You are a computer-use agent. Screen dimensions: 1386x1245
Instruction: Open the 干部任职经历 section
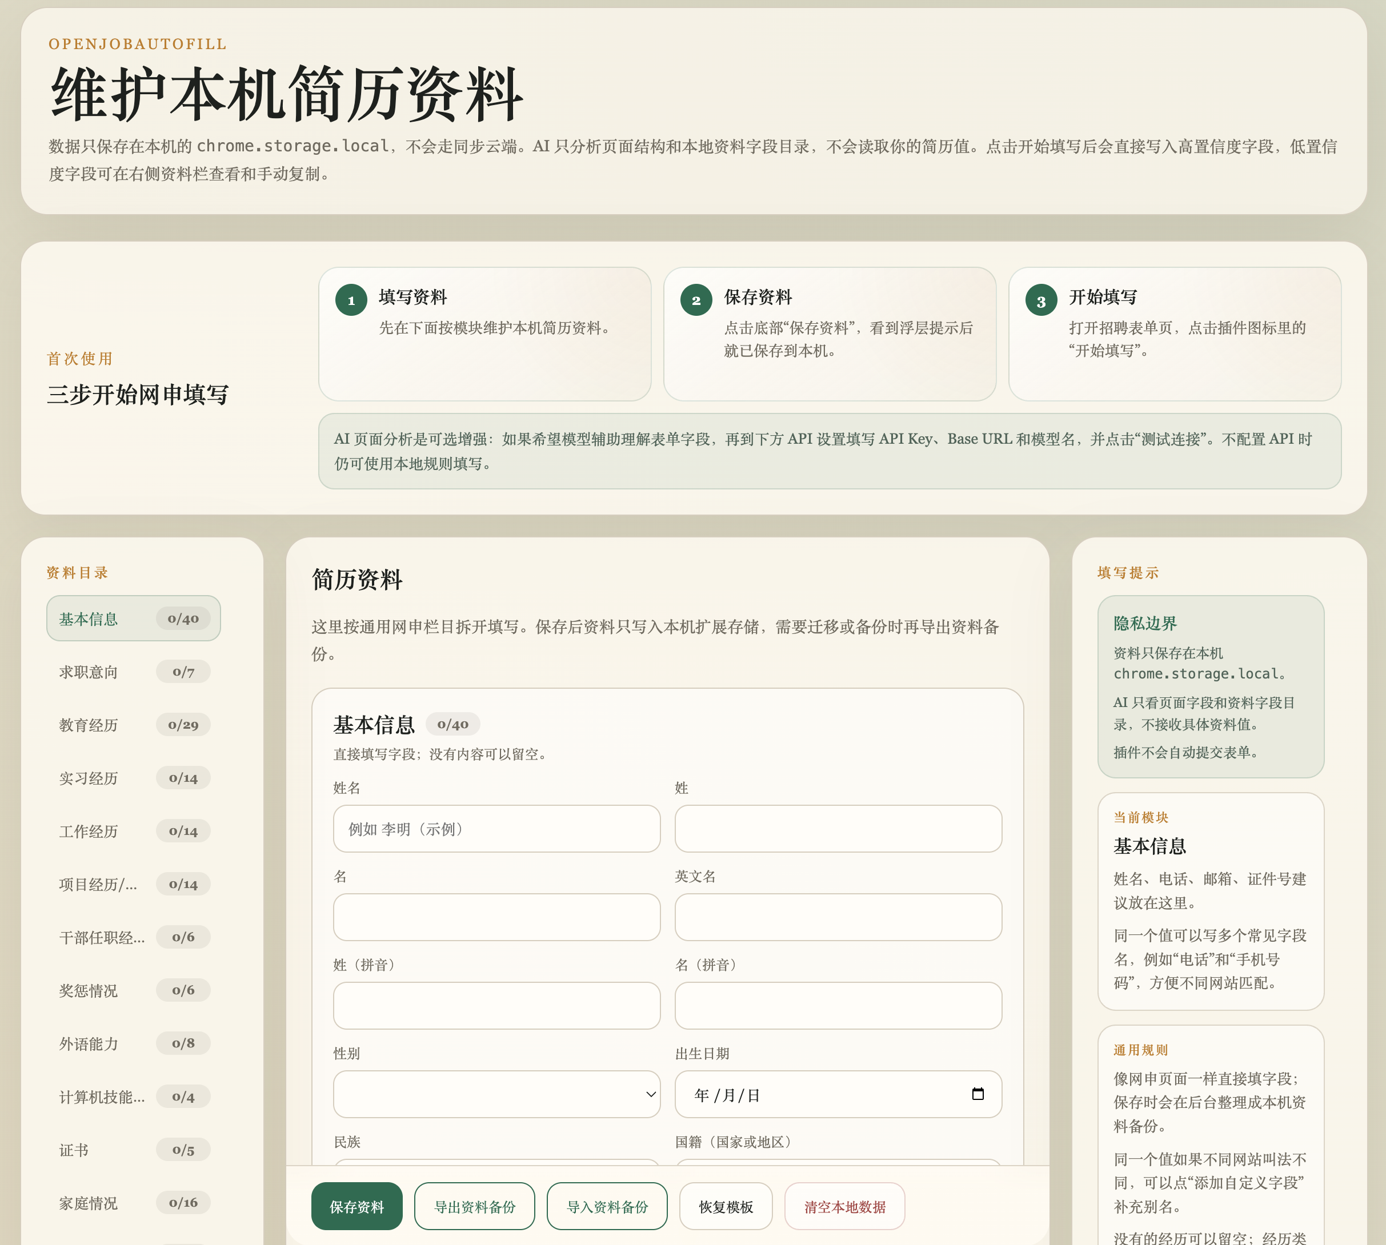click(x=134, y=937)
